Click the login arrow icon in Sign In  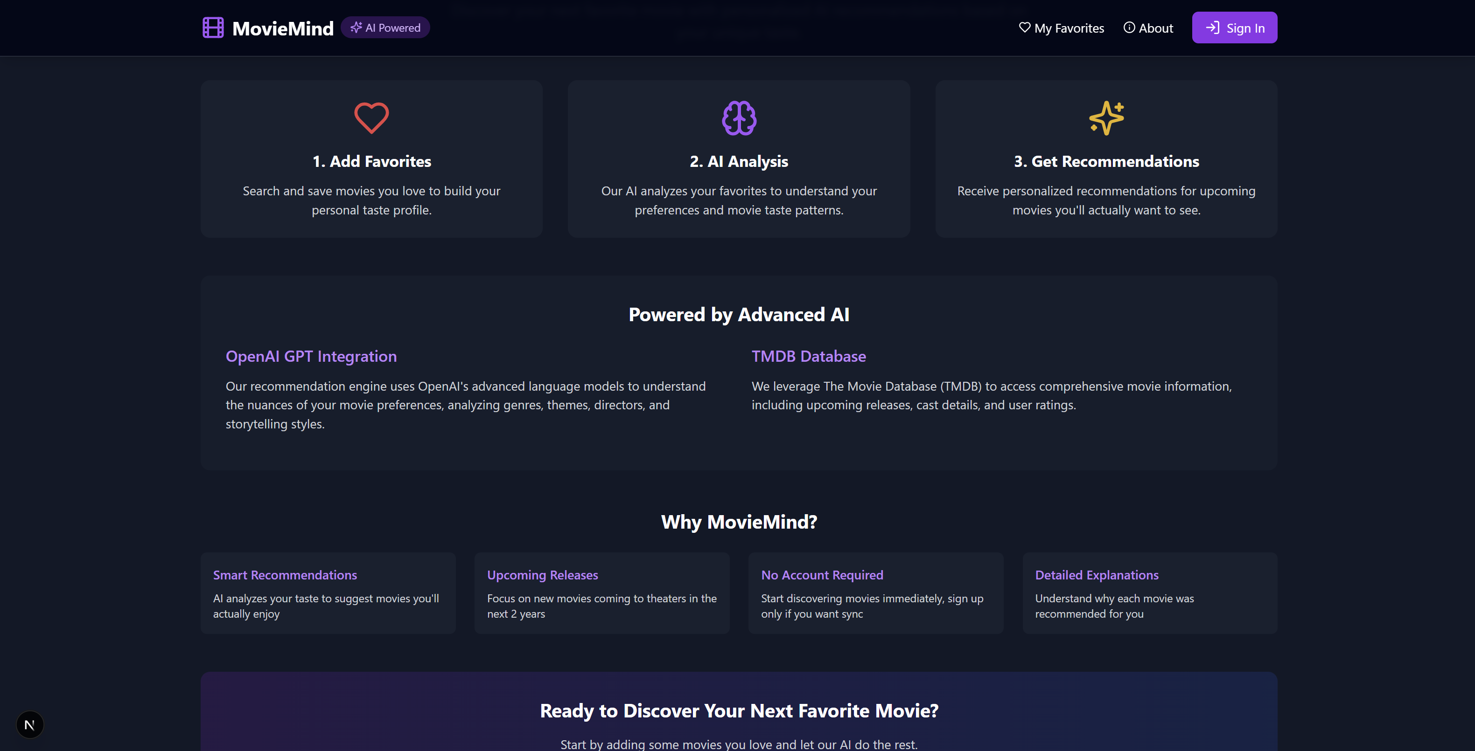point(1212,28)
